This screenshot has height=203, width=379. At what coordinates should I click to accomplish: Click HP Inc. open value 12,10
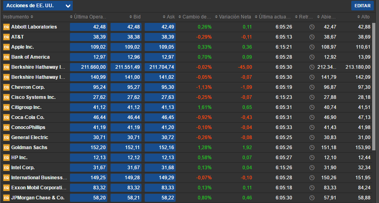(x=330, y=158)
